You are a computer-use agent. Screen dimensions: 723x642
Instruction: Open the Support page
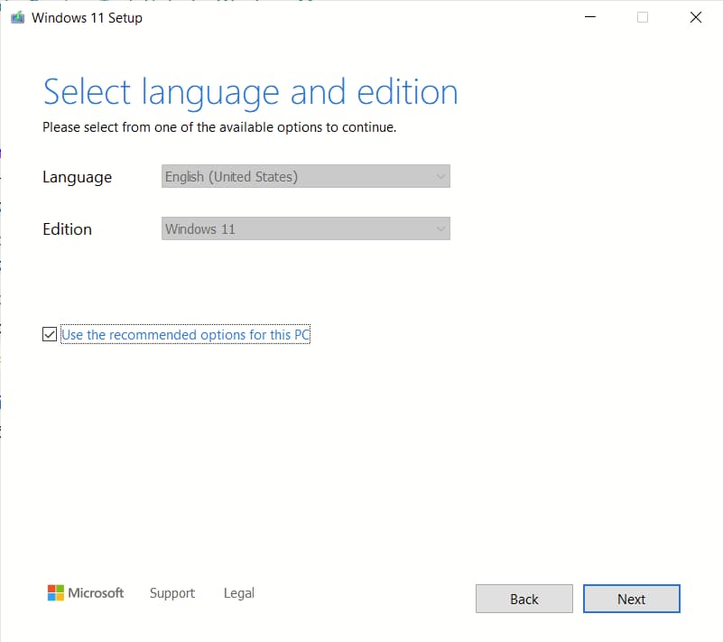(x=172, y=593)
